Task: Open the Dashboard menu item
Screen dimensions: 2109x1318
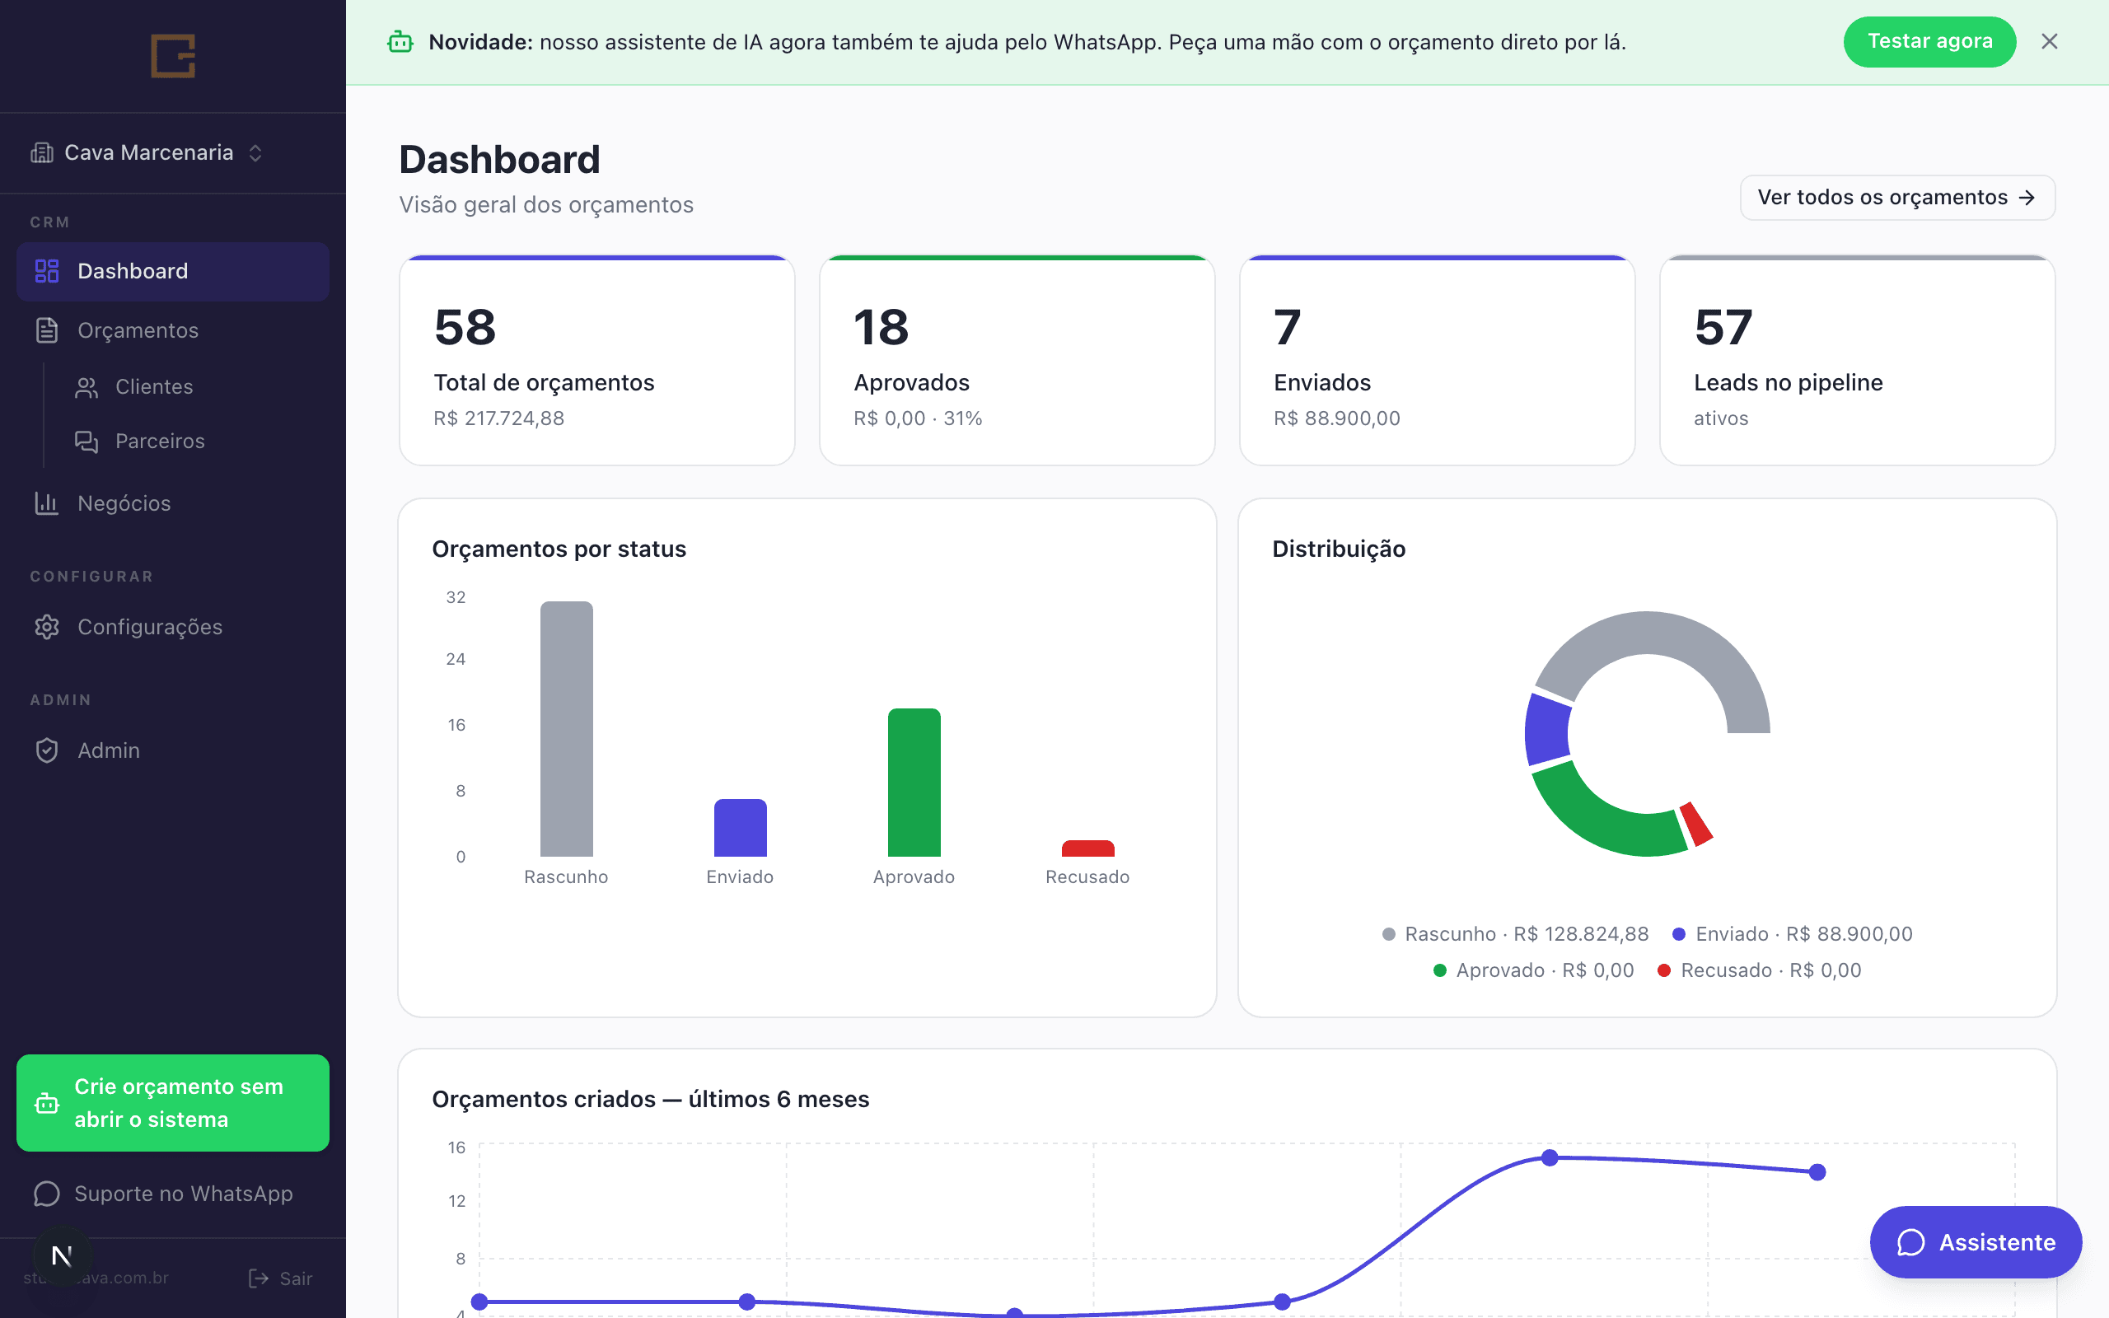Action: click(x=172, y=271)
